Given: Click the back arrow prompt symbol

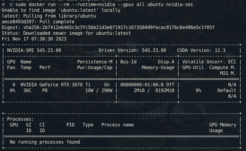Looking at the screenshot, I should pyautogui.click(x=3, y=4).
